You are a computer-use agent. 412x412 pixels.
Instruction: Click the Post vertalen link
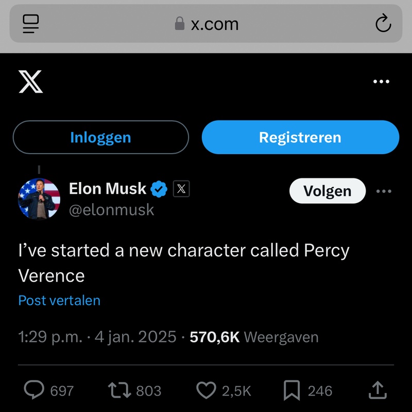(59, 300)
